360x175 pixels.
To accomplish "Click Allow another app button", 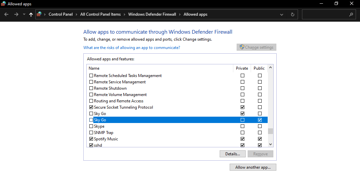I will (x=253, y=167).
